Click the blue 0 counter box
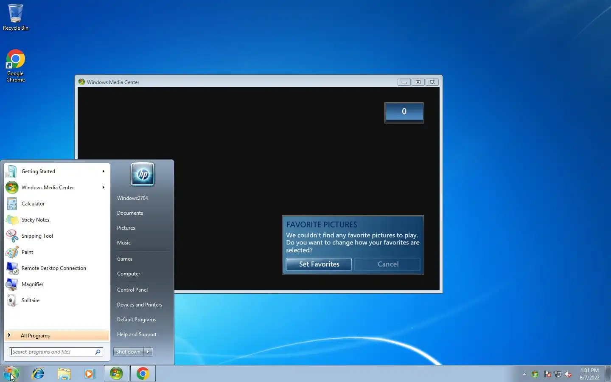Viewport: 611px width, 382px height. click(x=404, y=112)
